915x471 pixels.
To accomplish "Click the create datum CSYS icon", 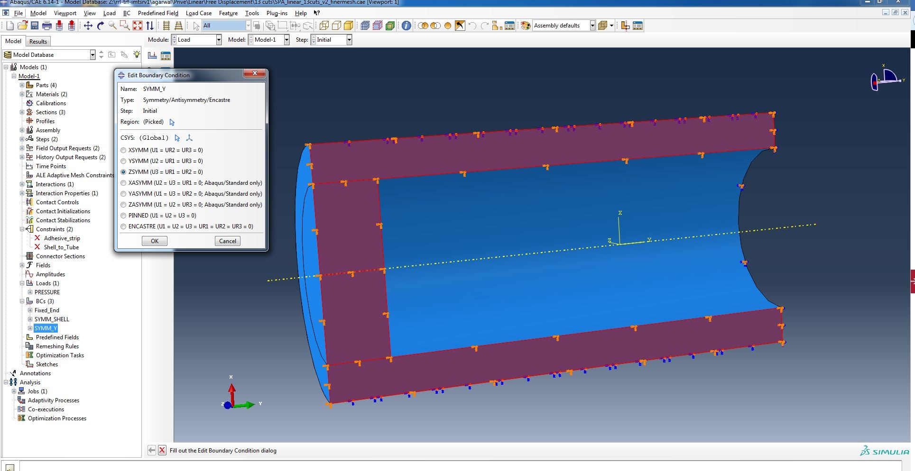I will 189,138.
